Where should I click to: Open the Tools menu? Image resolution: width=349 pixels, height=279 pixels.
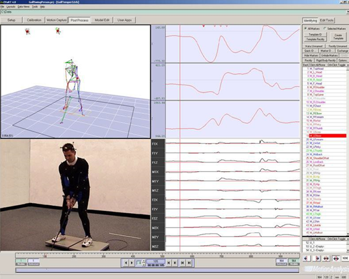pyautogui.click(x=35, y=7)
